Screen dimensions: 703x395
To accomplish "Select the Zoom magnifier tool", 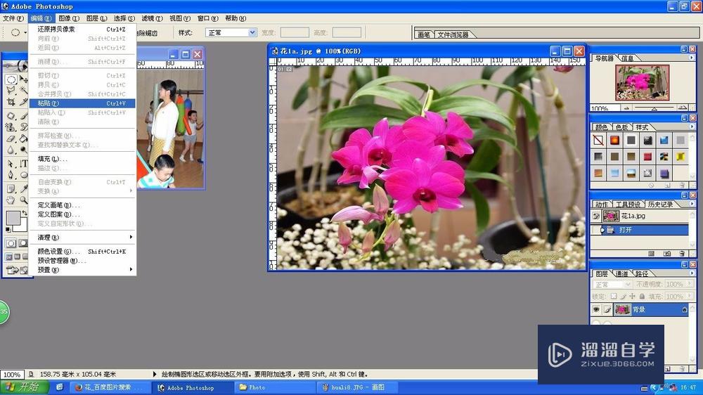I will click(x=24, y=200).
